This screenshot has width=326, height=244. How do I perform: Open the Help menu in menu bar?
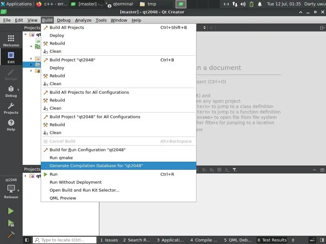pos(136,20)
